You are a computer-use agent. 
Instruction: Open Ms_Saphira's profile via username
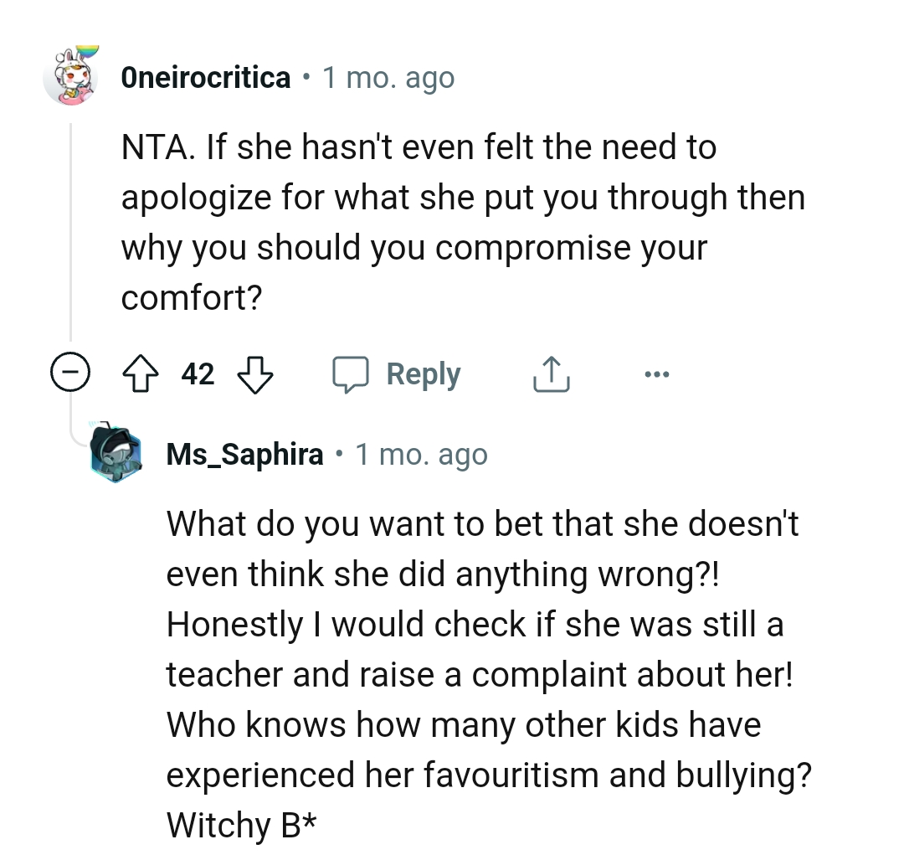point(244,454)
